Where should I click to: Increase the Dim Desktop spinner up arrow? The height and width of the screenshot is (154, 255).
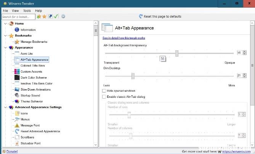tap(245, 75)
